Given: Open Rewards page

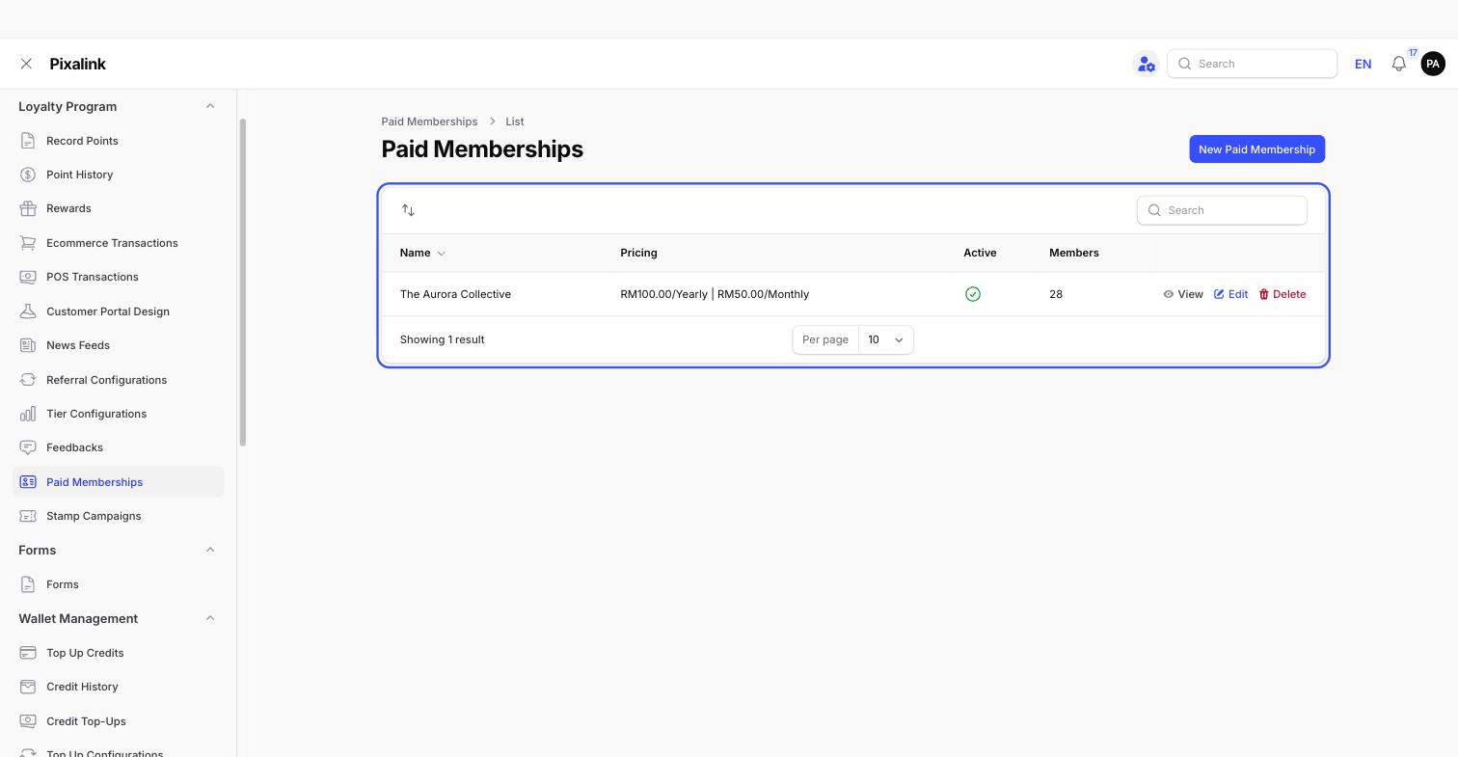Looking at the screenshot, I should pyautogui.click(x=119, y=208).
